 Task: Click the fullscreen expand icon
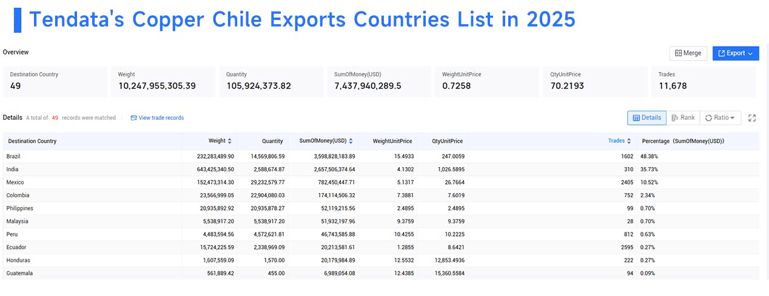coord(753,118)
